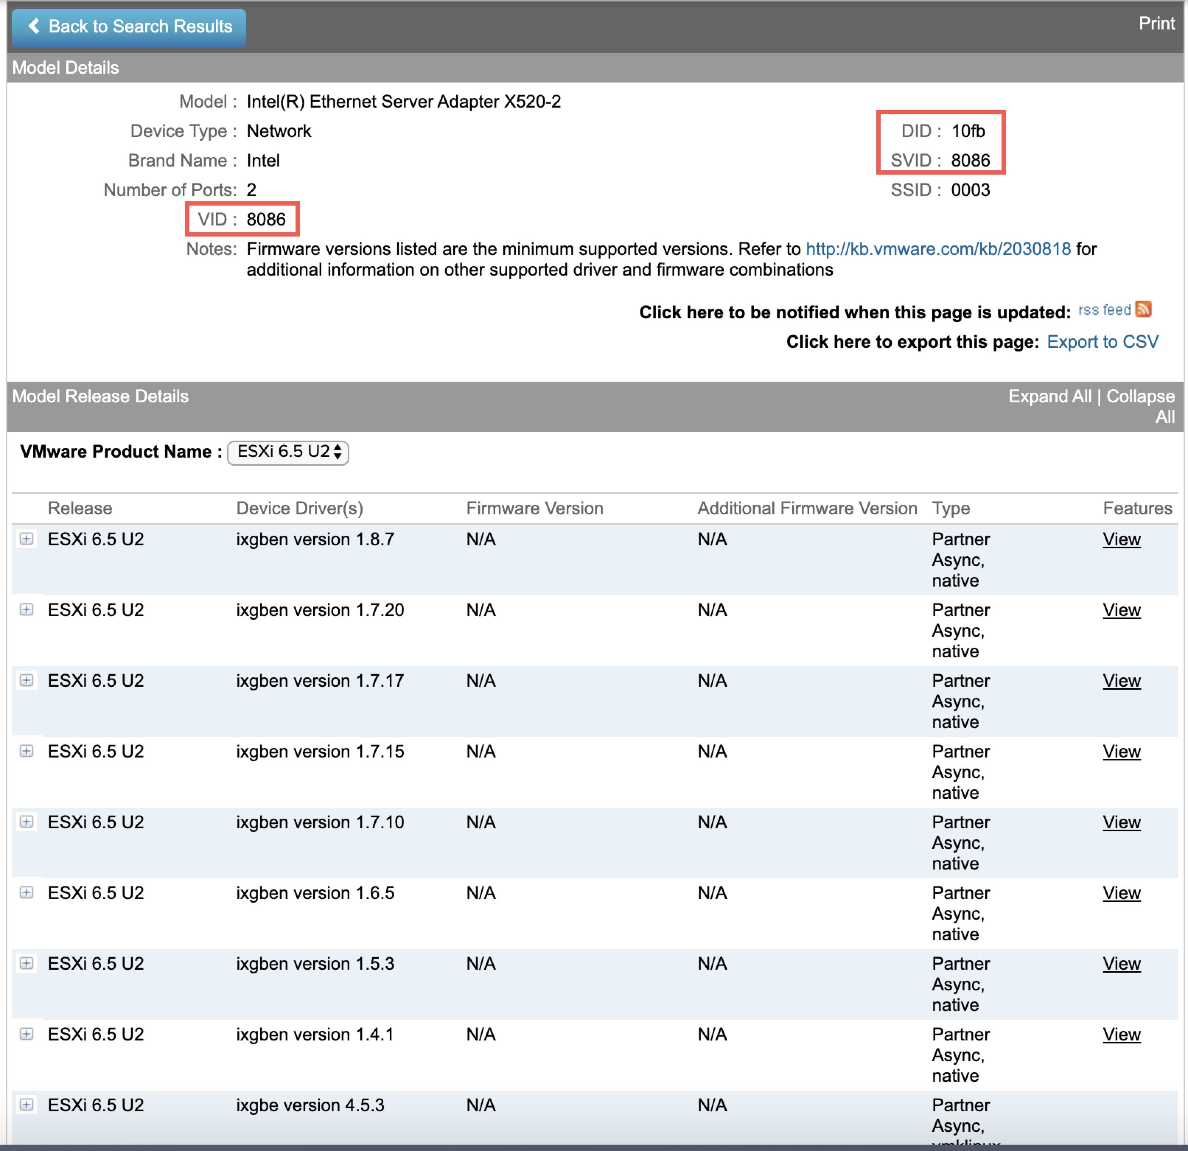View features for ixgben version 1.7.20
1188x1151 pixels.
coord(1121,611)
